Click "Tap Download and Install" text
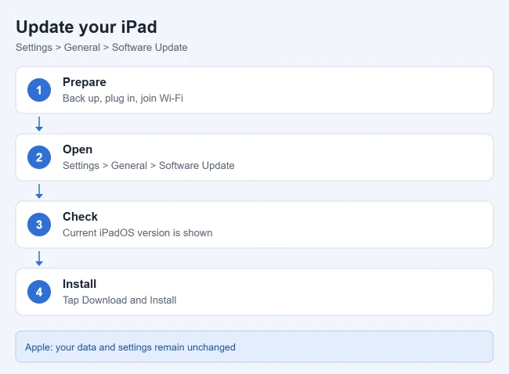509x374 pixels. click(x=120, y=300)
